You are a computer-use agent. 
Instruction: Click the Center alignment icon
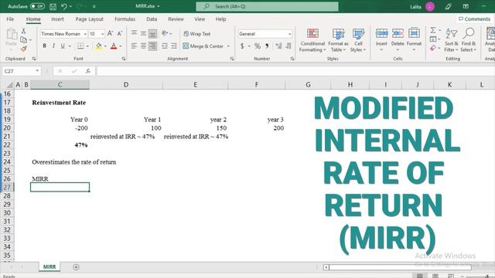pos(143,46)
